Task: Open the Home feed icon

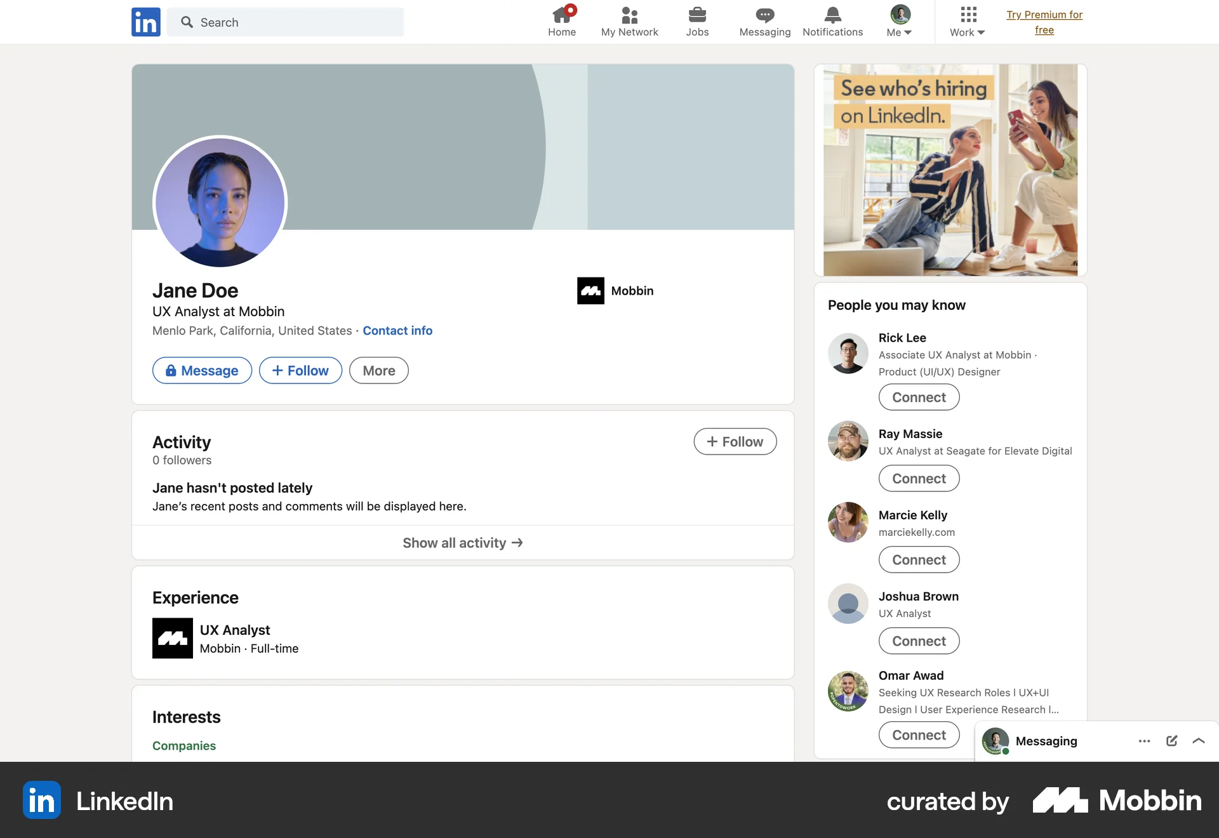Action: coord(562,16)
